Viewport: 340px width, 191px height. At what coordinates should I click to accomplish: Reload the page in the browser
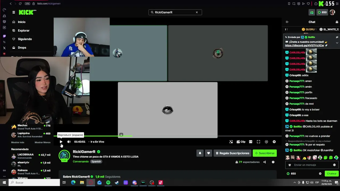pos(20,4)
